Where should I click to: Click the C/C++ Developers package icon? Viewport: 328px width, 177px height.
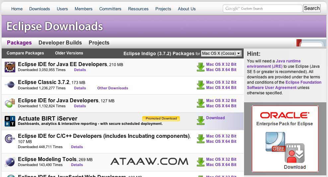point(10,138)
